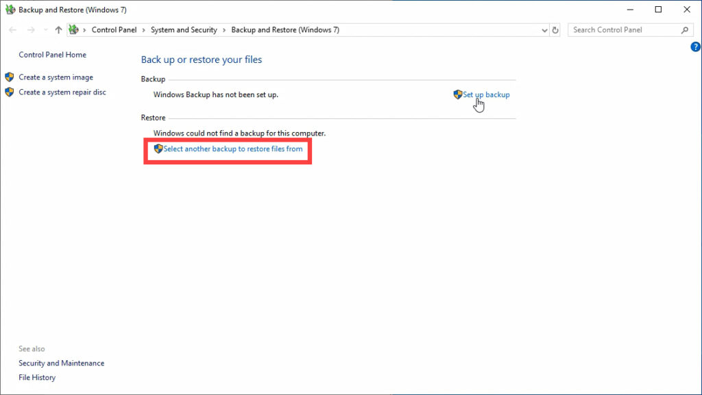This screenshot has width=702, height=395.
Task: Click shield icon beside system repair disc
Action: (x=10, y=92)
